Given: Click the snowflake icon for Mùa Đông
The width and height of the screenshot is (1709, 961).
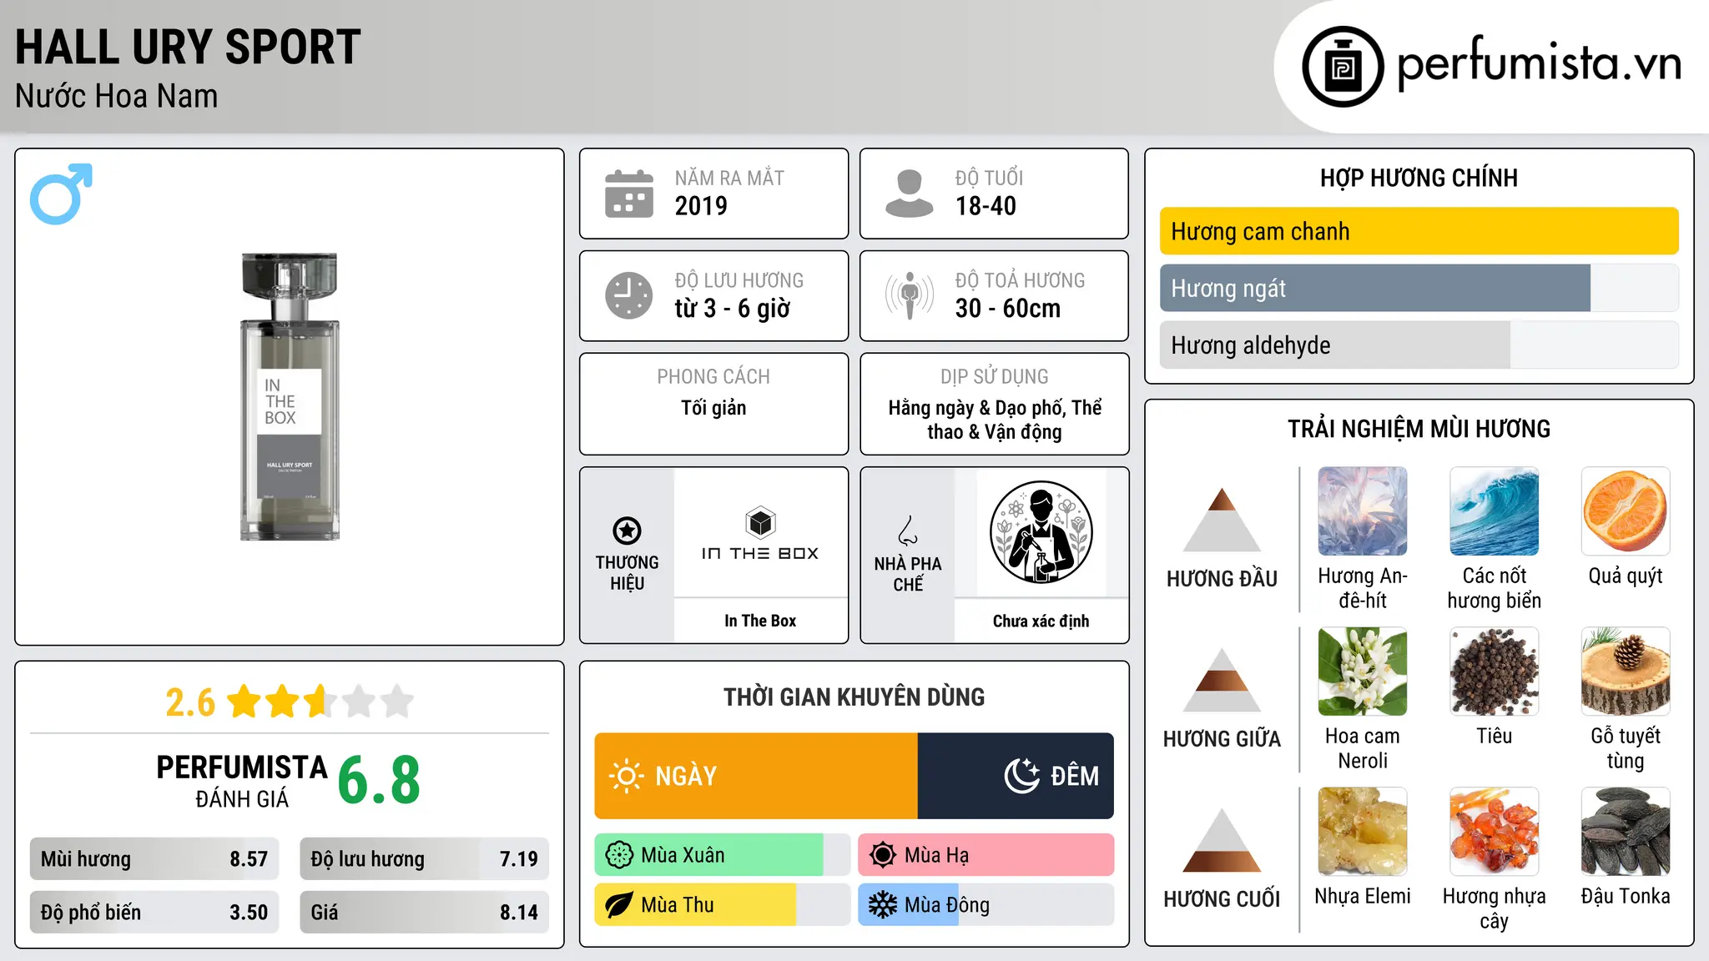Looking at the screenshot, I should 883,905.
